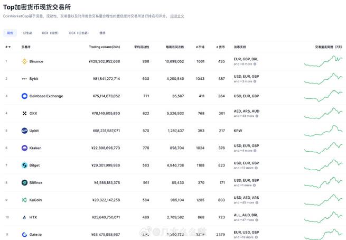This screenshot has height=240, width=346.
Task: Click Binance weekly visits 10,698,052
Action: [x=174, y=61]
